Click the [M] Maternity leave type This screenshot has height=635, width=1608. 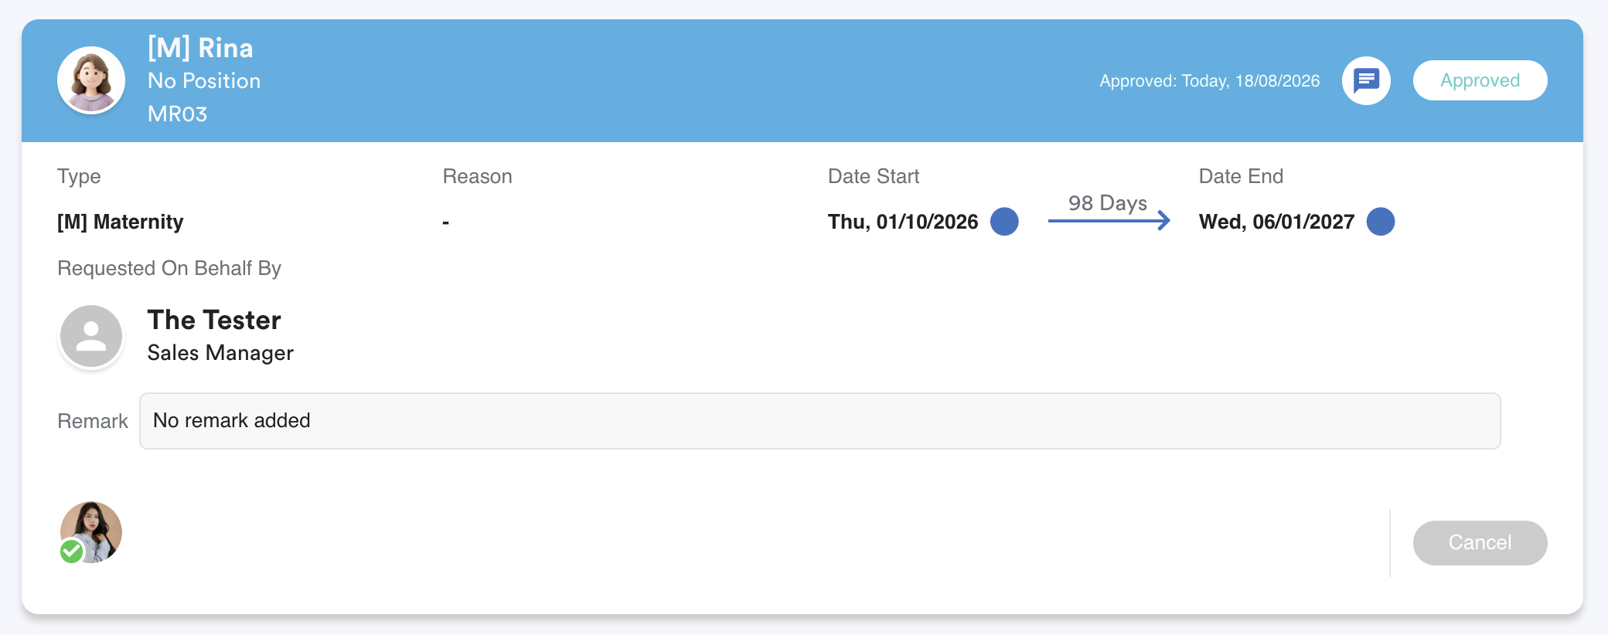[x=120, y=222]
